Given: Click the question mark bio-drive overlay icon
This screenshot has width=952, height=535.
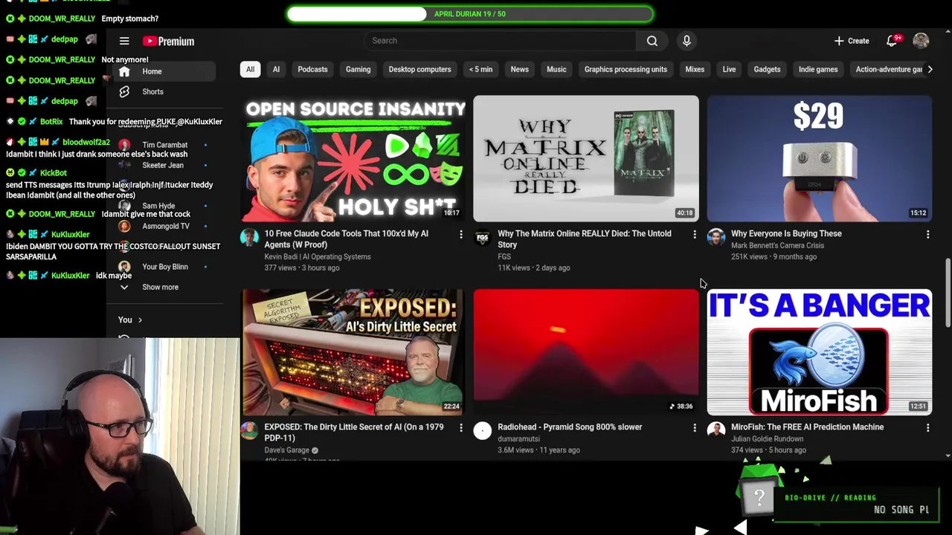Looking at the screenshot, I should [x=759, y=499].
